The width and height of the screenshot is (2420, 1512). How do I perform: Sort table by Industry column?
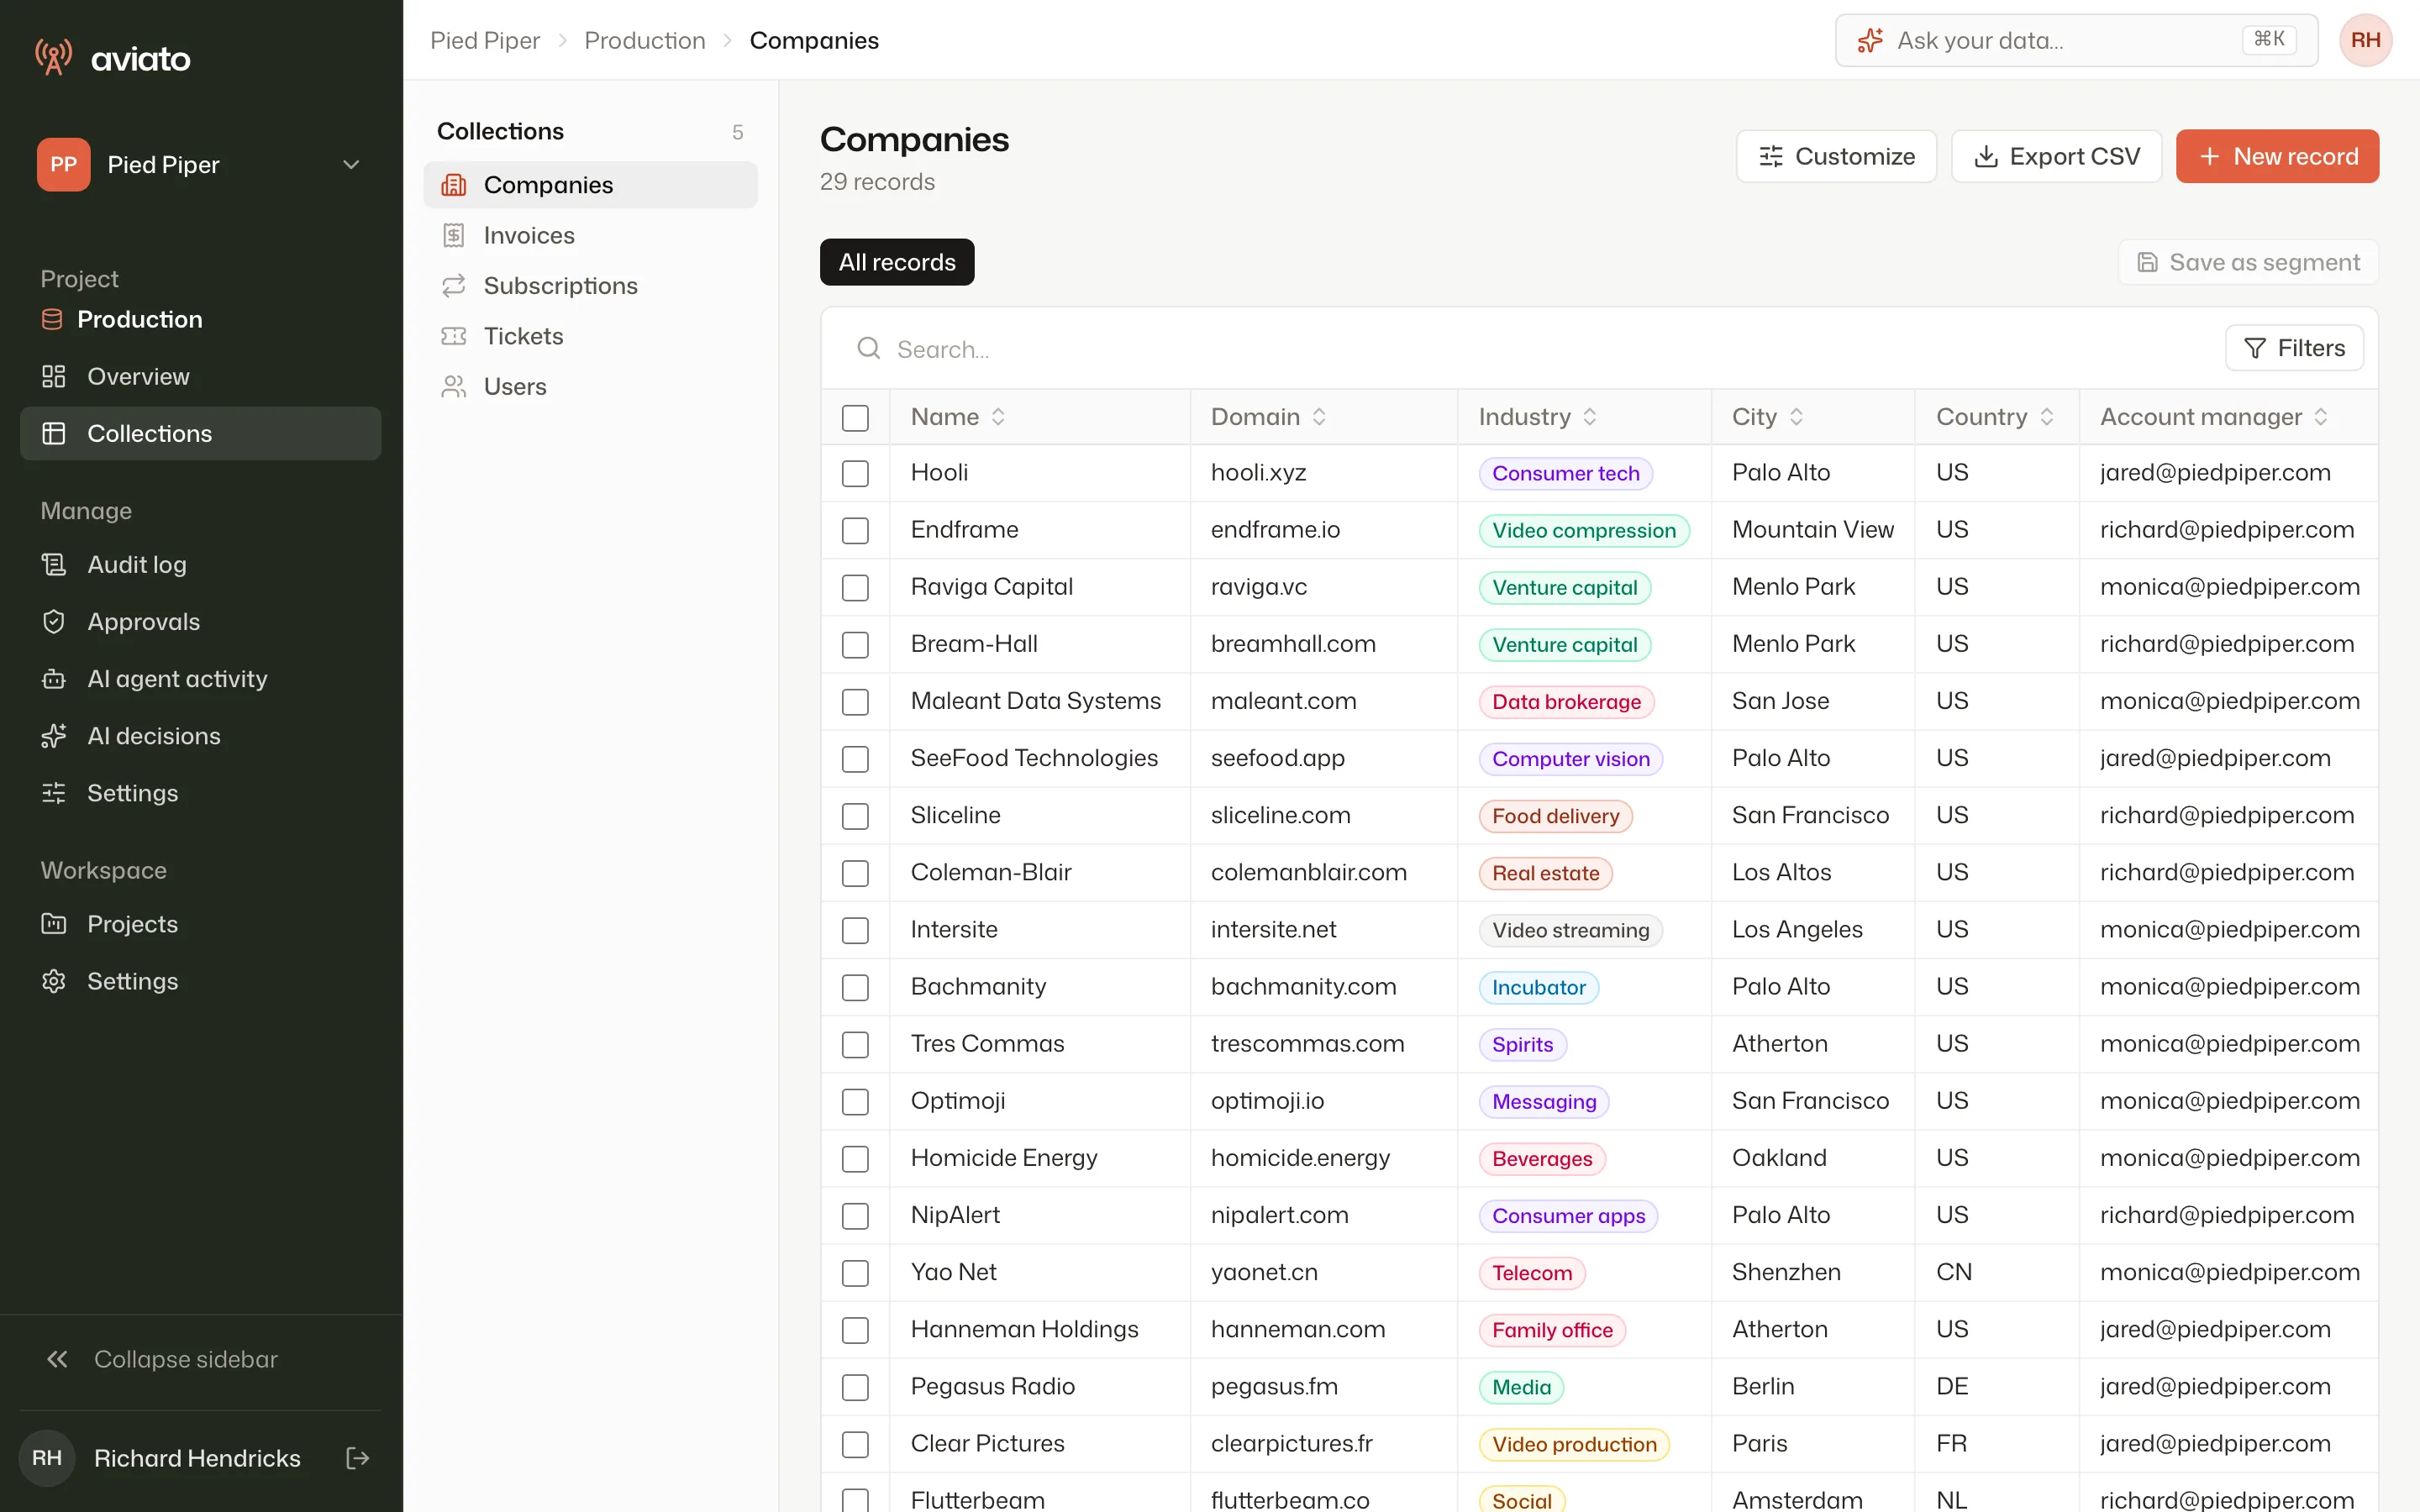(x=1538, y=417)
